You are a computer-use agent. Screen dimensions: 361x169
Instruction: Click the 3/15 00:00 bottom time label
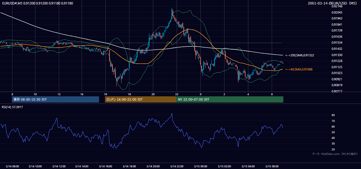(201, 166)
